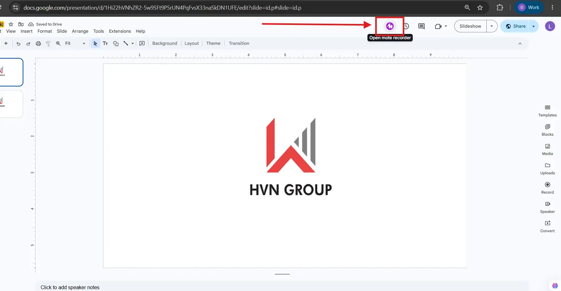
Task: Undo the last action
Action: (x=18, y=44)
